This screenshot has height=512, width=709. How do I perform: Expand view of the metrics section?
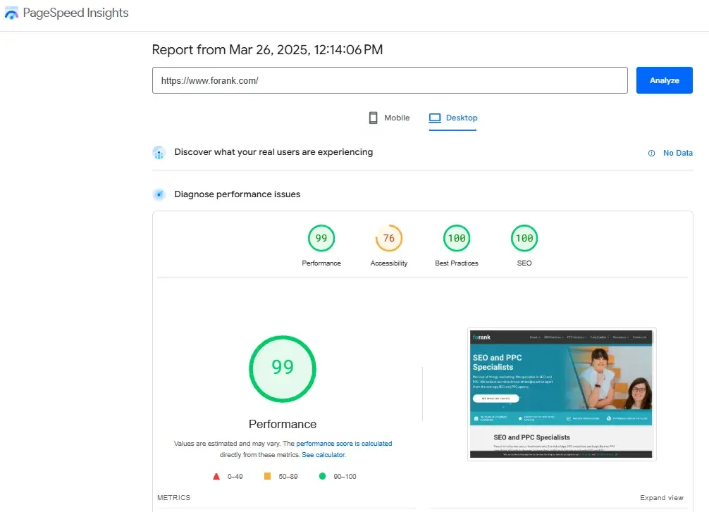coord(661,498)
